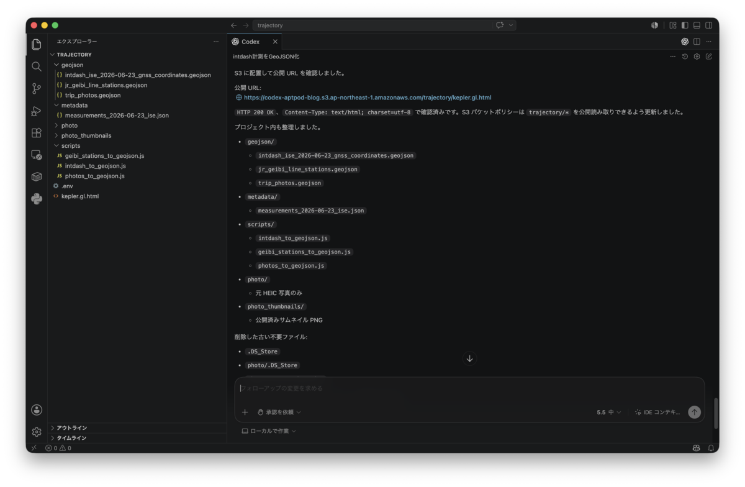This screenshot has width=745, height=487.
Task: Toggle the bottom panel visibility
Action: 697,25
